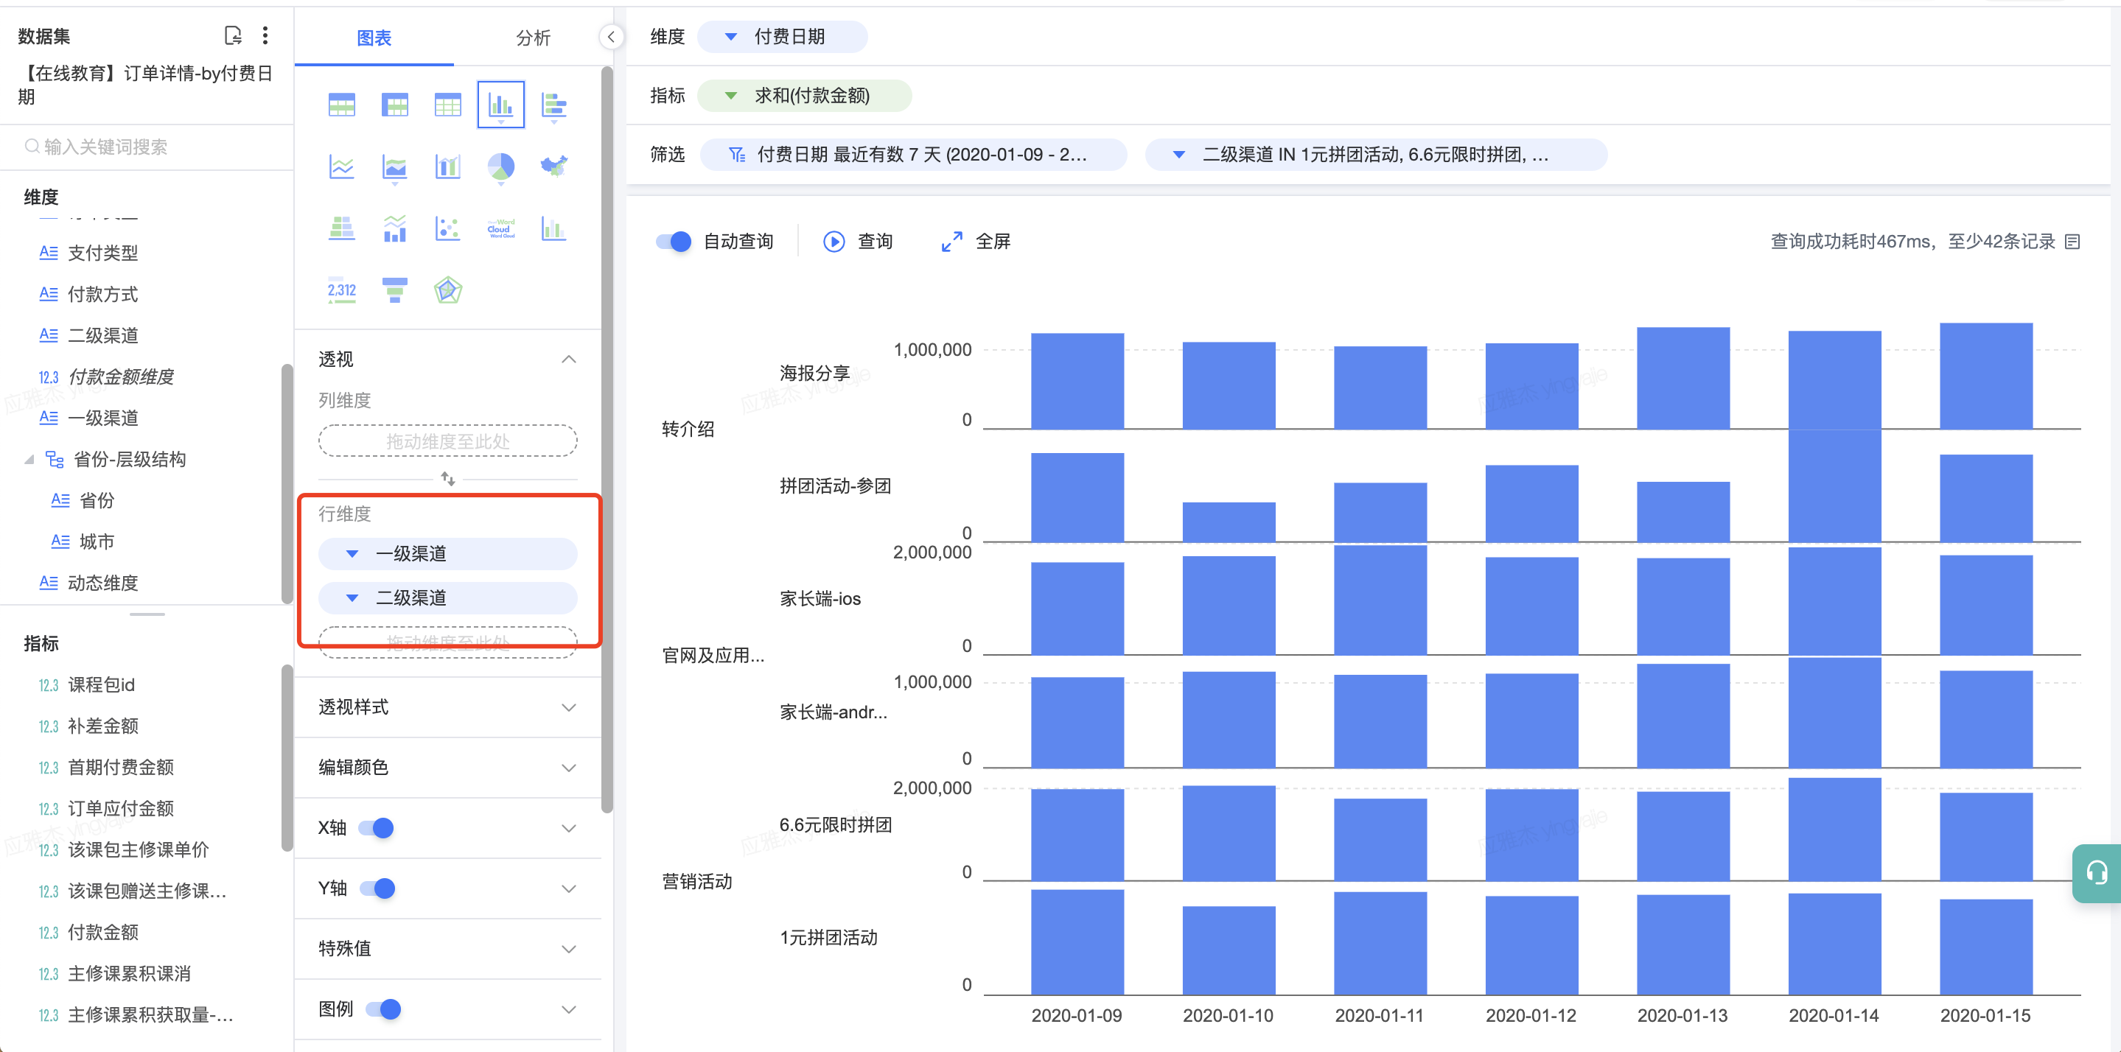
Task: Collapse the 透视 section
Action: pyautogui.click(x=568, y=359)
